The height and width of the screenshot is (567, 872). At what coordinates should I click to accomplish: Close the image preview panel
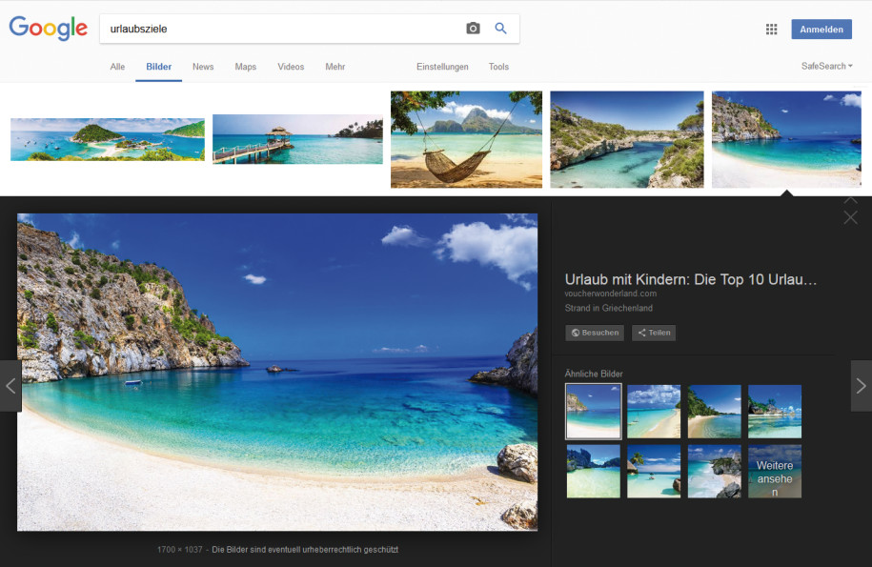(850, 217)
